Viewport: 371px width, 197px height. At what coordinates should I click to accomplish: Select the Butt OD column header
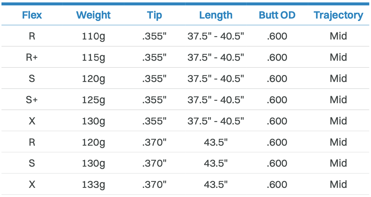277,15
